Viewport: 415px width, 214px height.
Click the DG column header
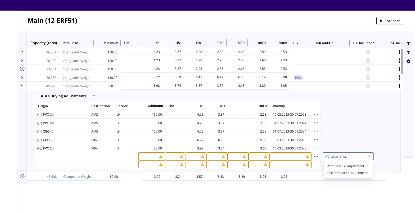(x=295, y=43)
